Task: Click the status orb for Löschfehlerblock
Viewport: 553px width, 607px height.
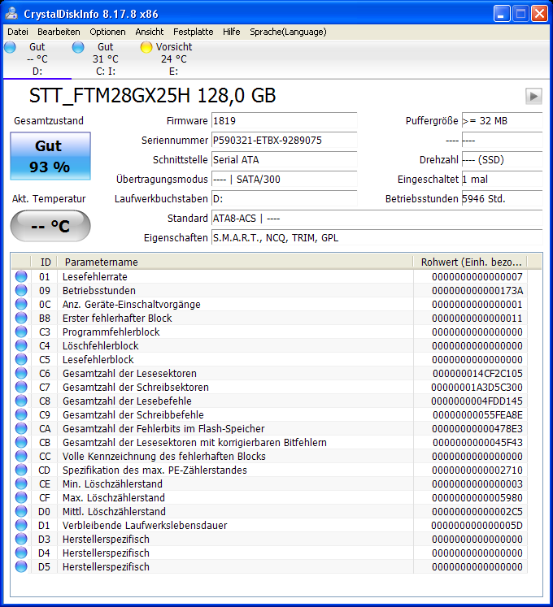Action: click(21, 345)
